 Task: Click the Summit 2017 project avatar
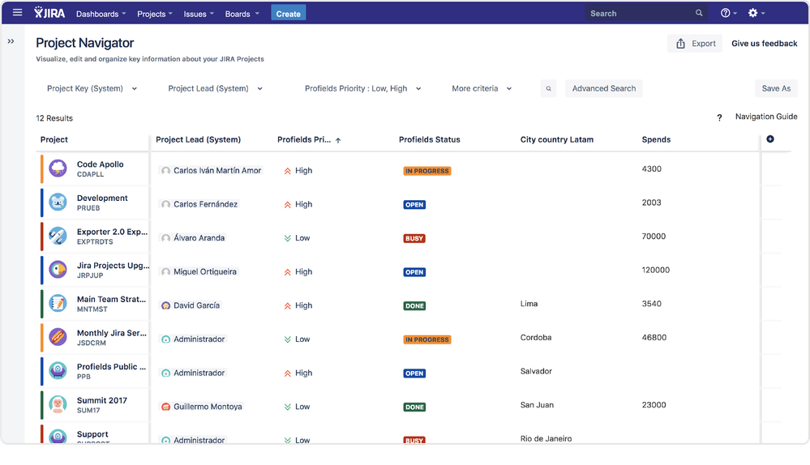(58, 404)
